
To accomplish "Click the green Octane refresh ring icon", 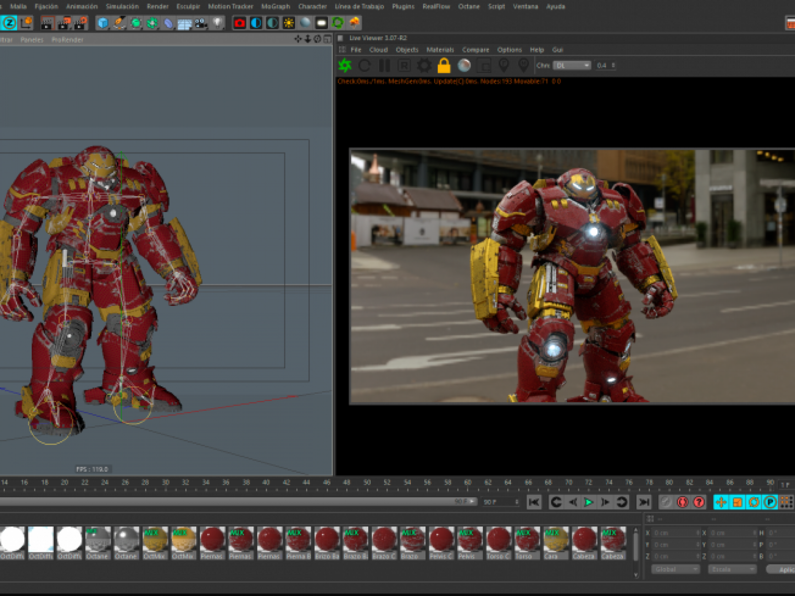I will (338, 23).
